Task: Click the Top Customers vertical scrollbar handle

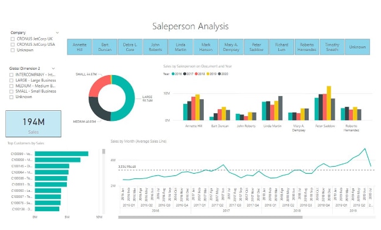Action: pos(104,151)
